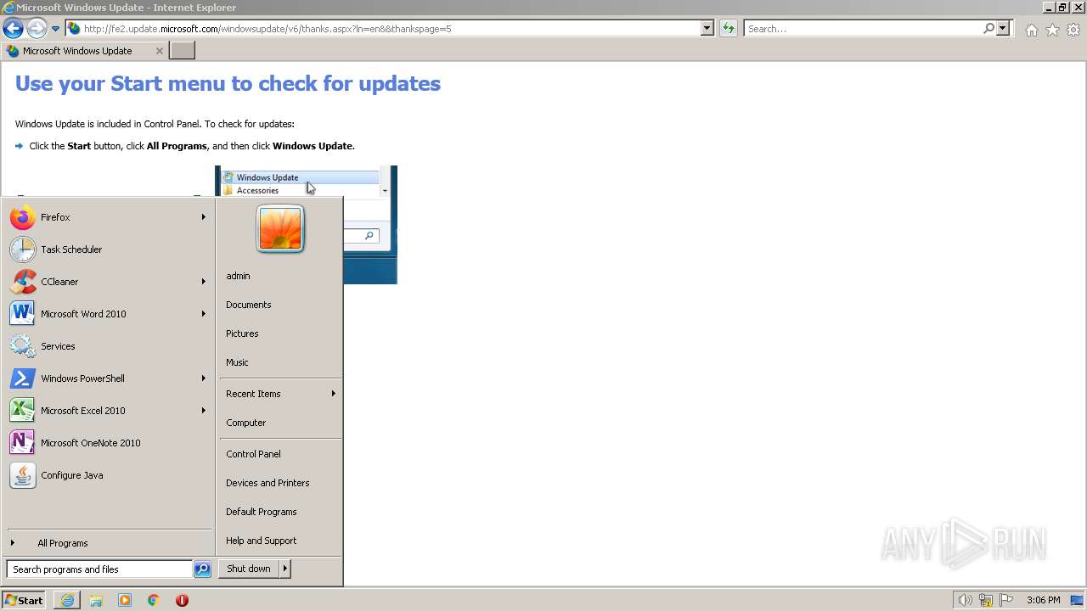Image resolution: width=1087 pixels, height=611 pixels.
Task: Open Internet Explorer from the taskbar
Action: click(x=67, y=600)
